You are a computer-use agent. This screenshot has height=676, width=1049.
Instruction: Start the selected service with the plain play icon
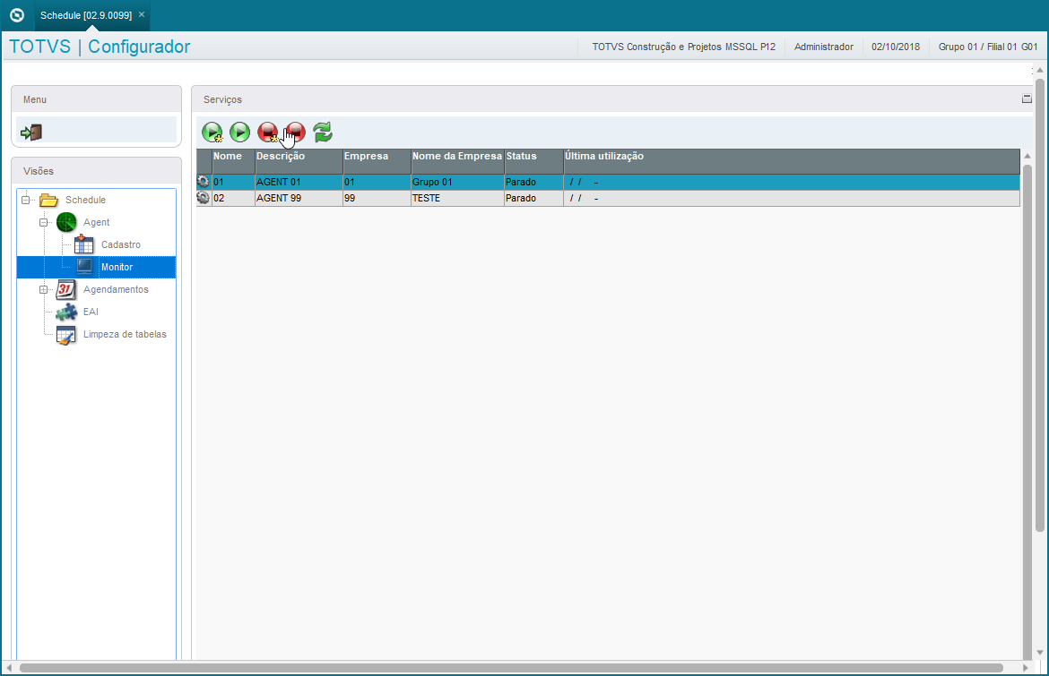(239, 133)
